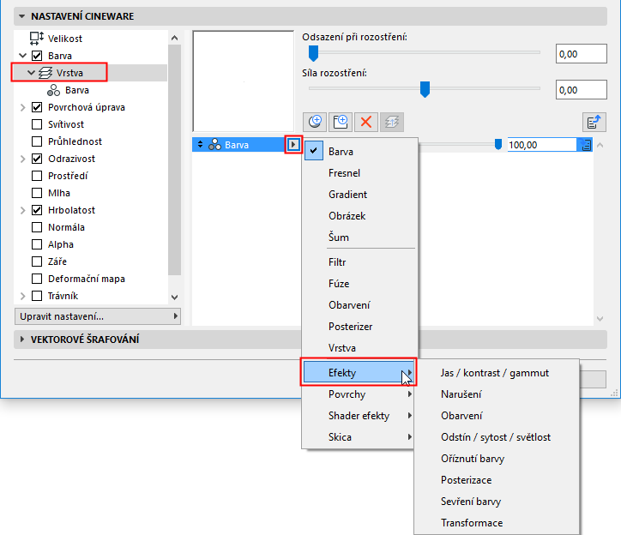Enable the Normála checkbox

click(x=37, y=227)
